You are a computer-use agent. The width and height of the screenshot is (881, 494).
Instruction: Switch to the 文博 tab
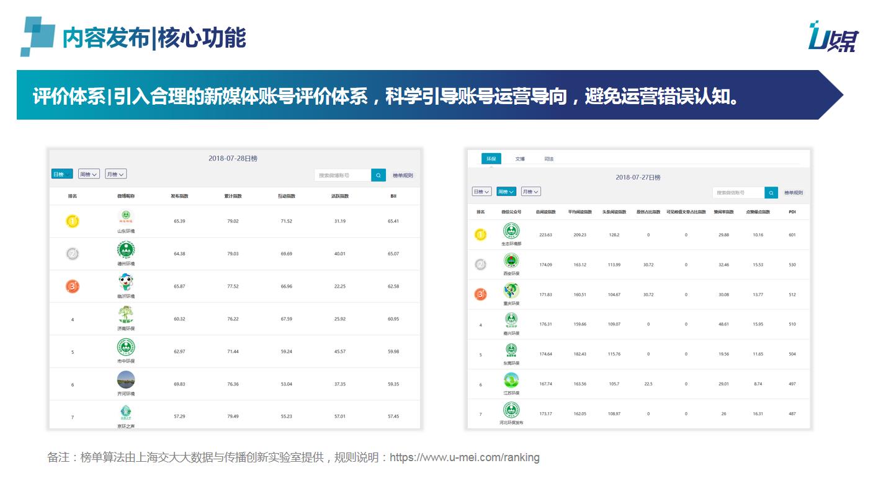coord(520,159)
